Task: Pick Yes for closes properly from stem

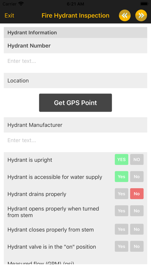Action: pyautogui.click(x=121, y=229)
